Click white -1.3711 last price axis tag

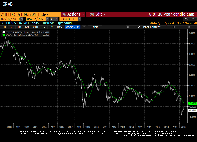coord(192,110)
